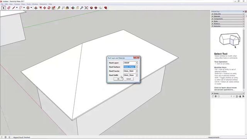This screenshot has width=247, height=139.
Task: Click 'Hipped Roof finished.' status text
Action: (22, 137)
